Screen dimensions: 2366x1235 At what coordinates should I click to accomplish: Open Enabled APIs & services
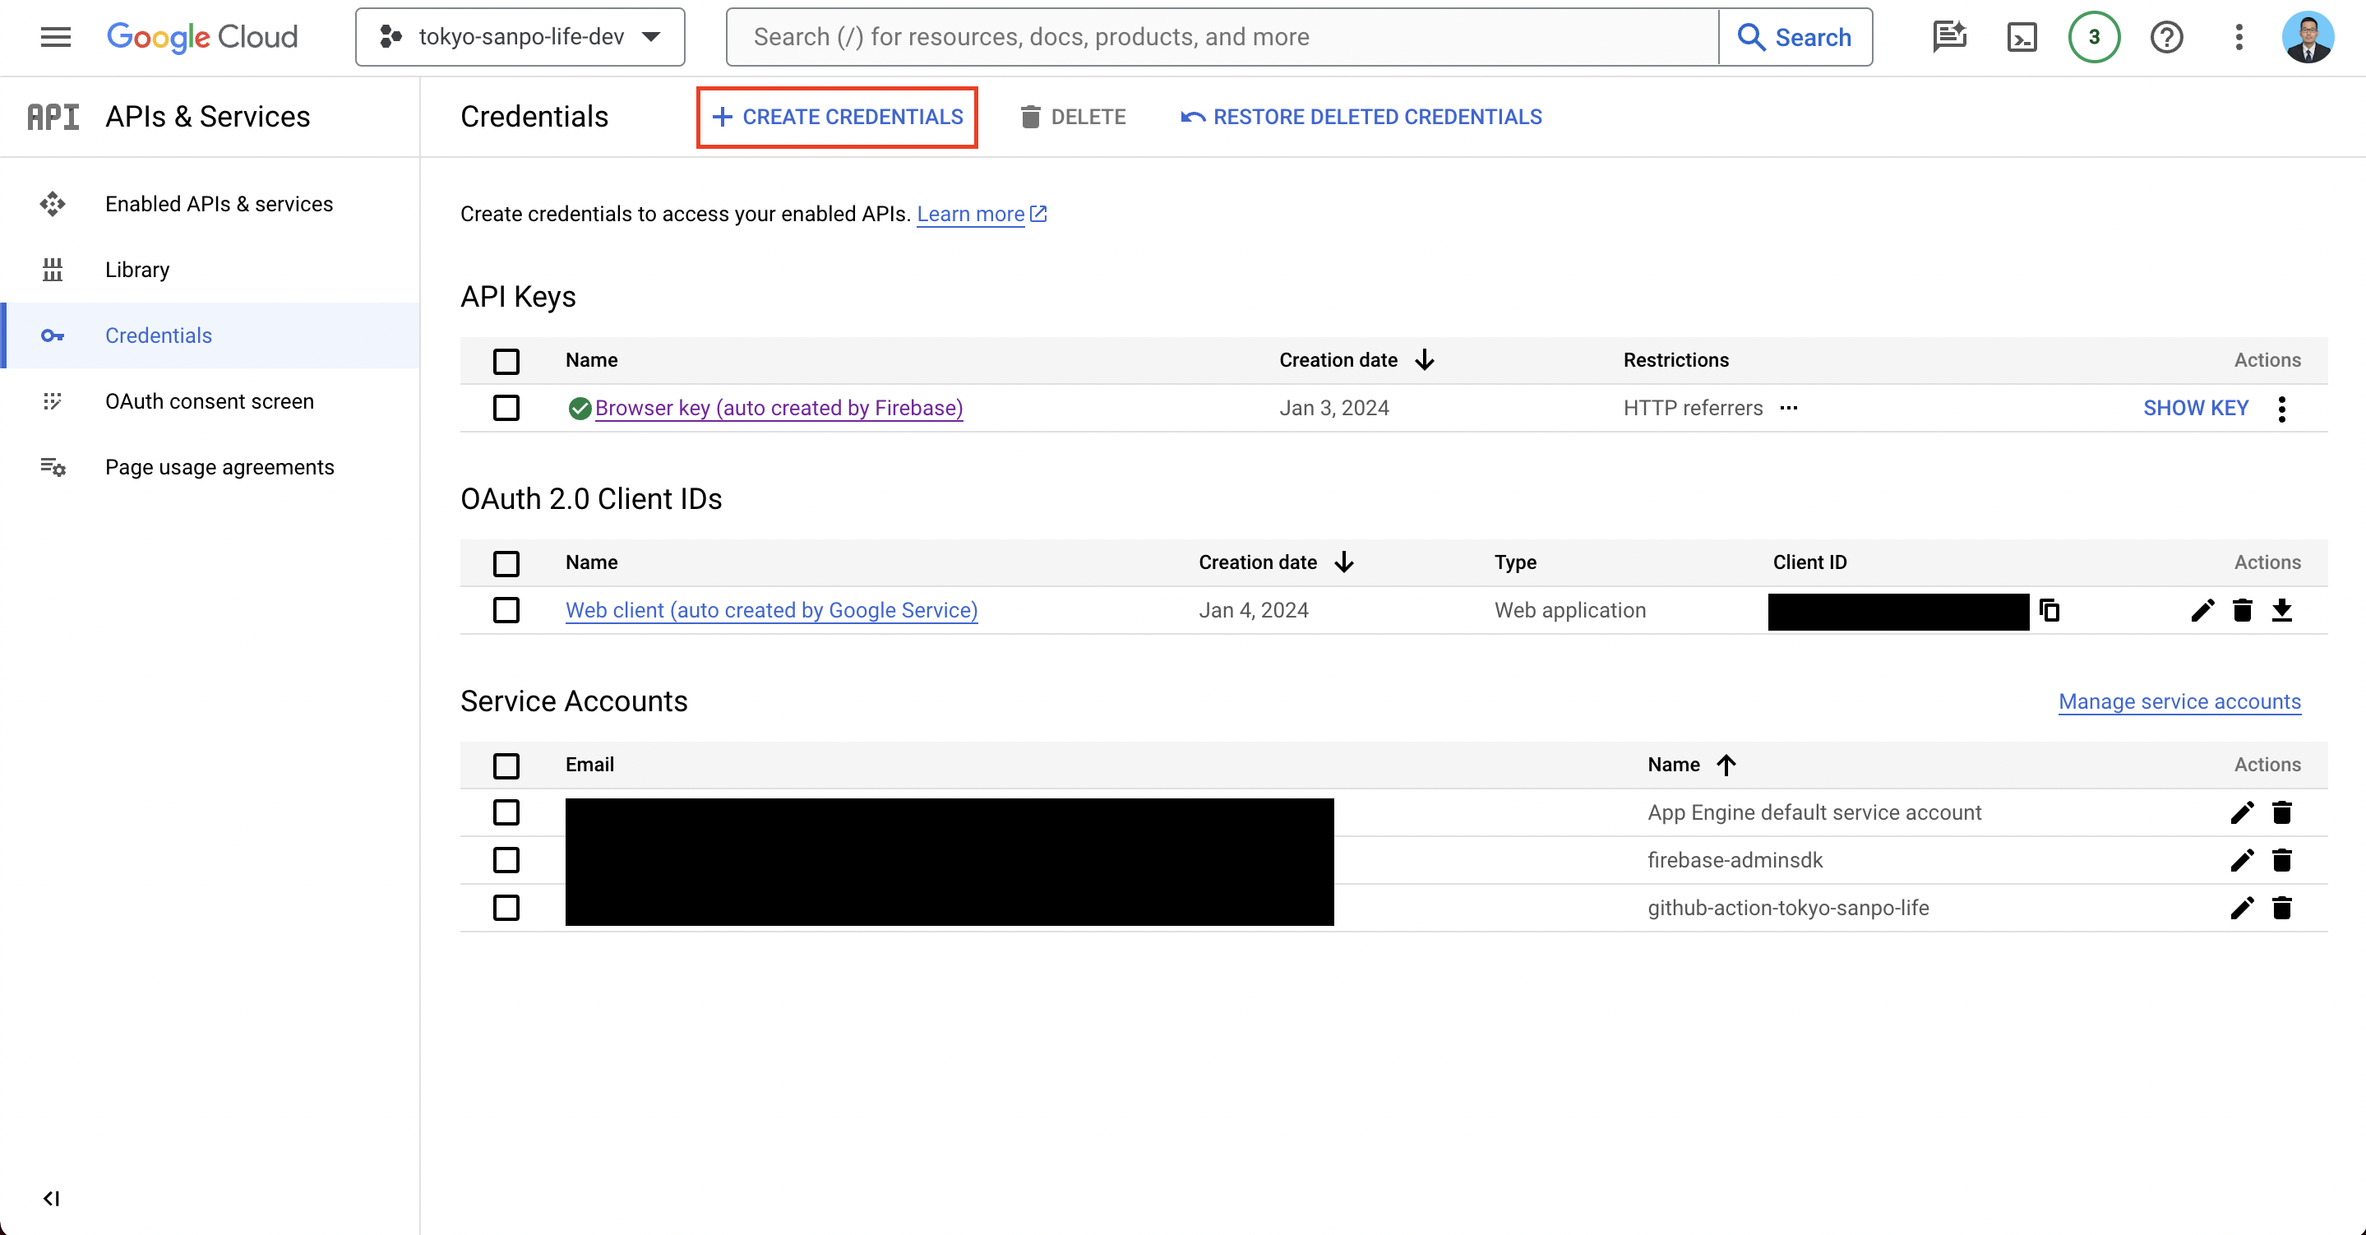coord(219,204)
